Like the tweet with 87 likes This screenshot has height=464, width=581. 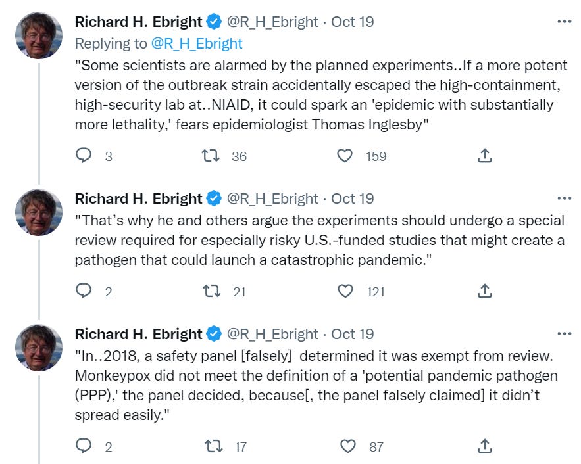tap(347, 446)
